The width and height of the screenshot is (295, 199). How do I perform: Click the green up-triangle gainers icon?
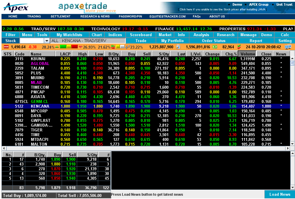57,47
